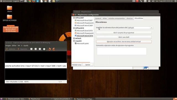177x100 pixels.
Task: Switch to the Instalar componentes tab
Action: 116,18
